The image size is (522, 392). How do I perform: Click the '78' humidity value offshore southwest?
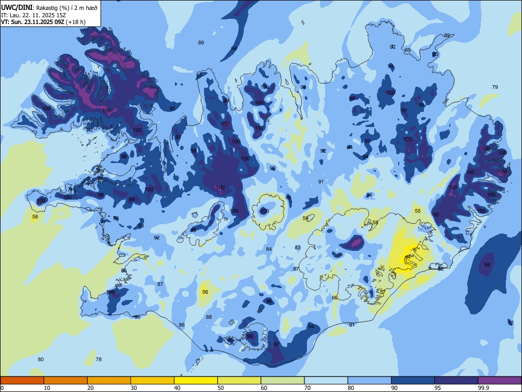pyautogui.click(x=99, y=360)
